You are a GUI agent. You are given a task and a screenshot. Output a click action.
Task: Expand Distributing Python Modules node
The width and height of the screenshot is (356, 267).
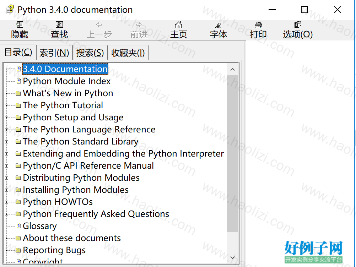[7, 178]
